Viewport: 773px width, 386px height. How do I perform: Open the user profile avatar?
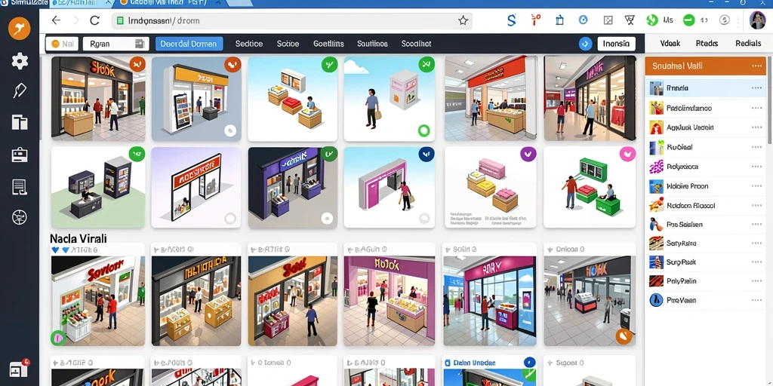(757, 20)
